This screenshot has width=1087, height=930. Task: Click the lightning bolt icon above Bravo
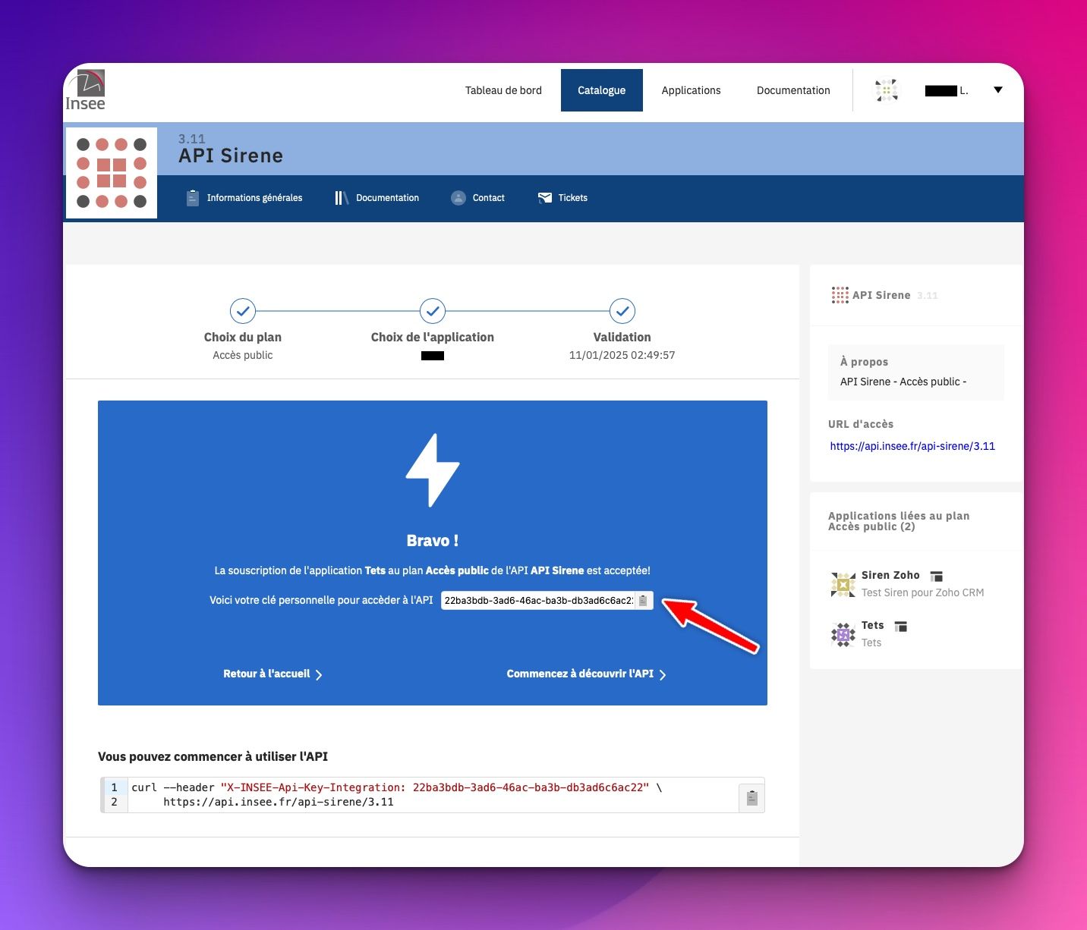(x=433, y=470)
